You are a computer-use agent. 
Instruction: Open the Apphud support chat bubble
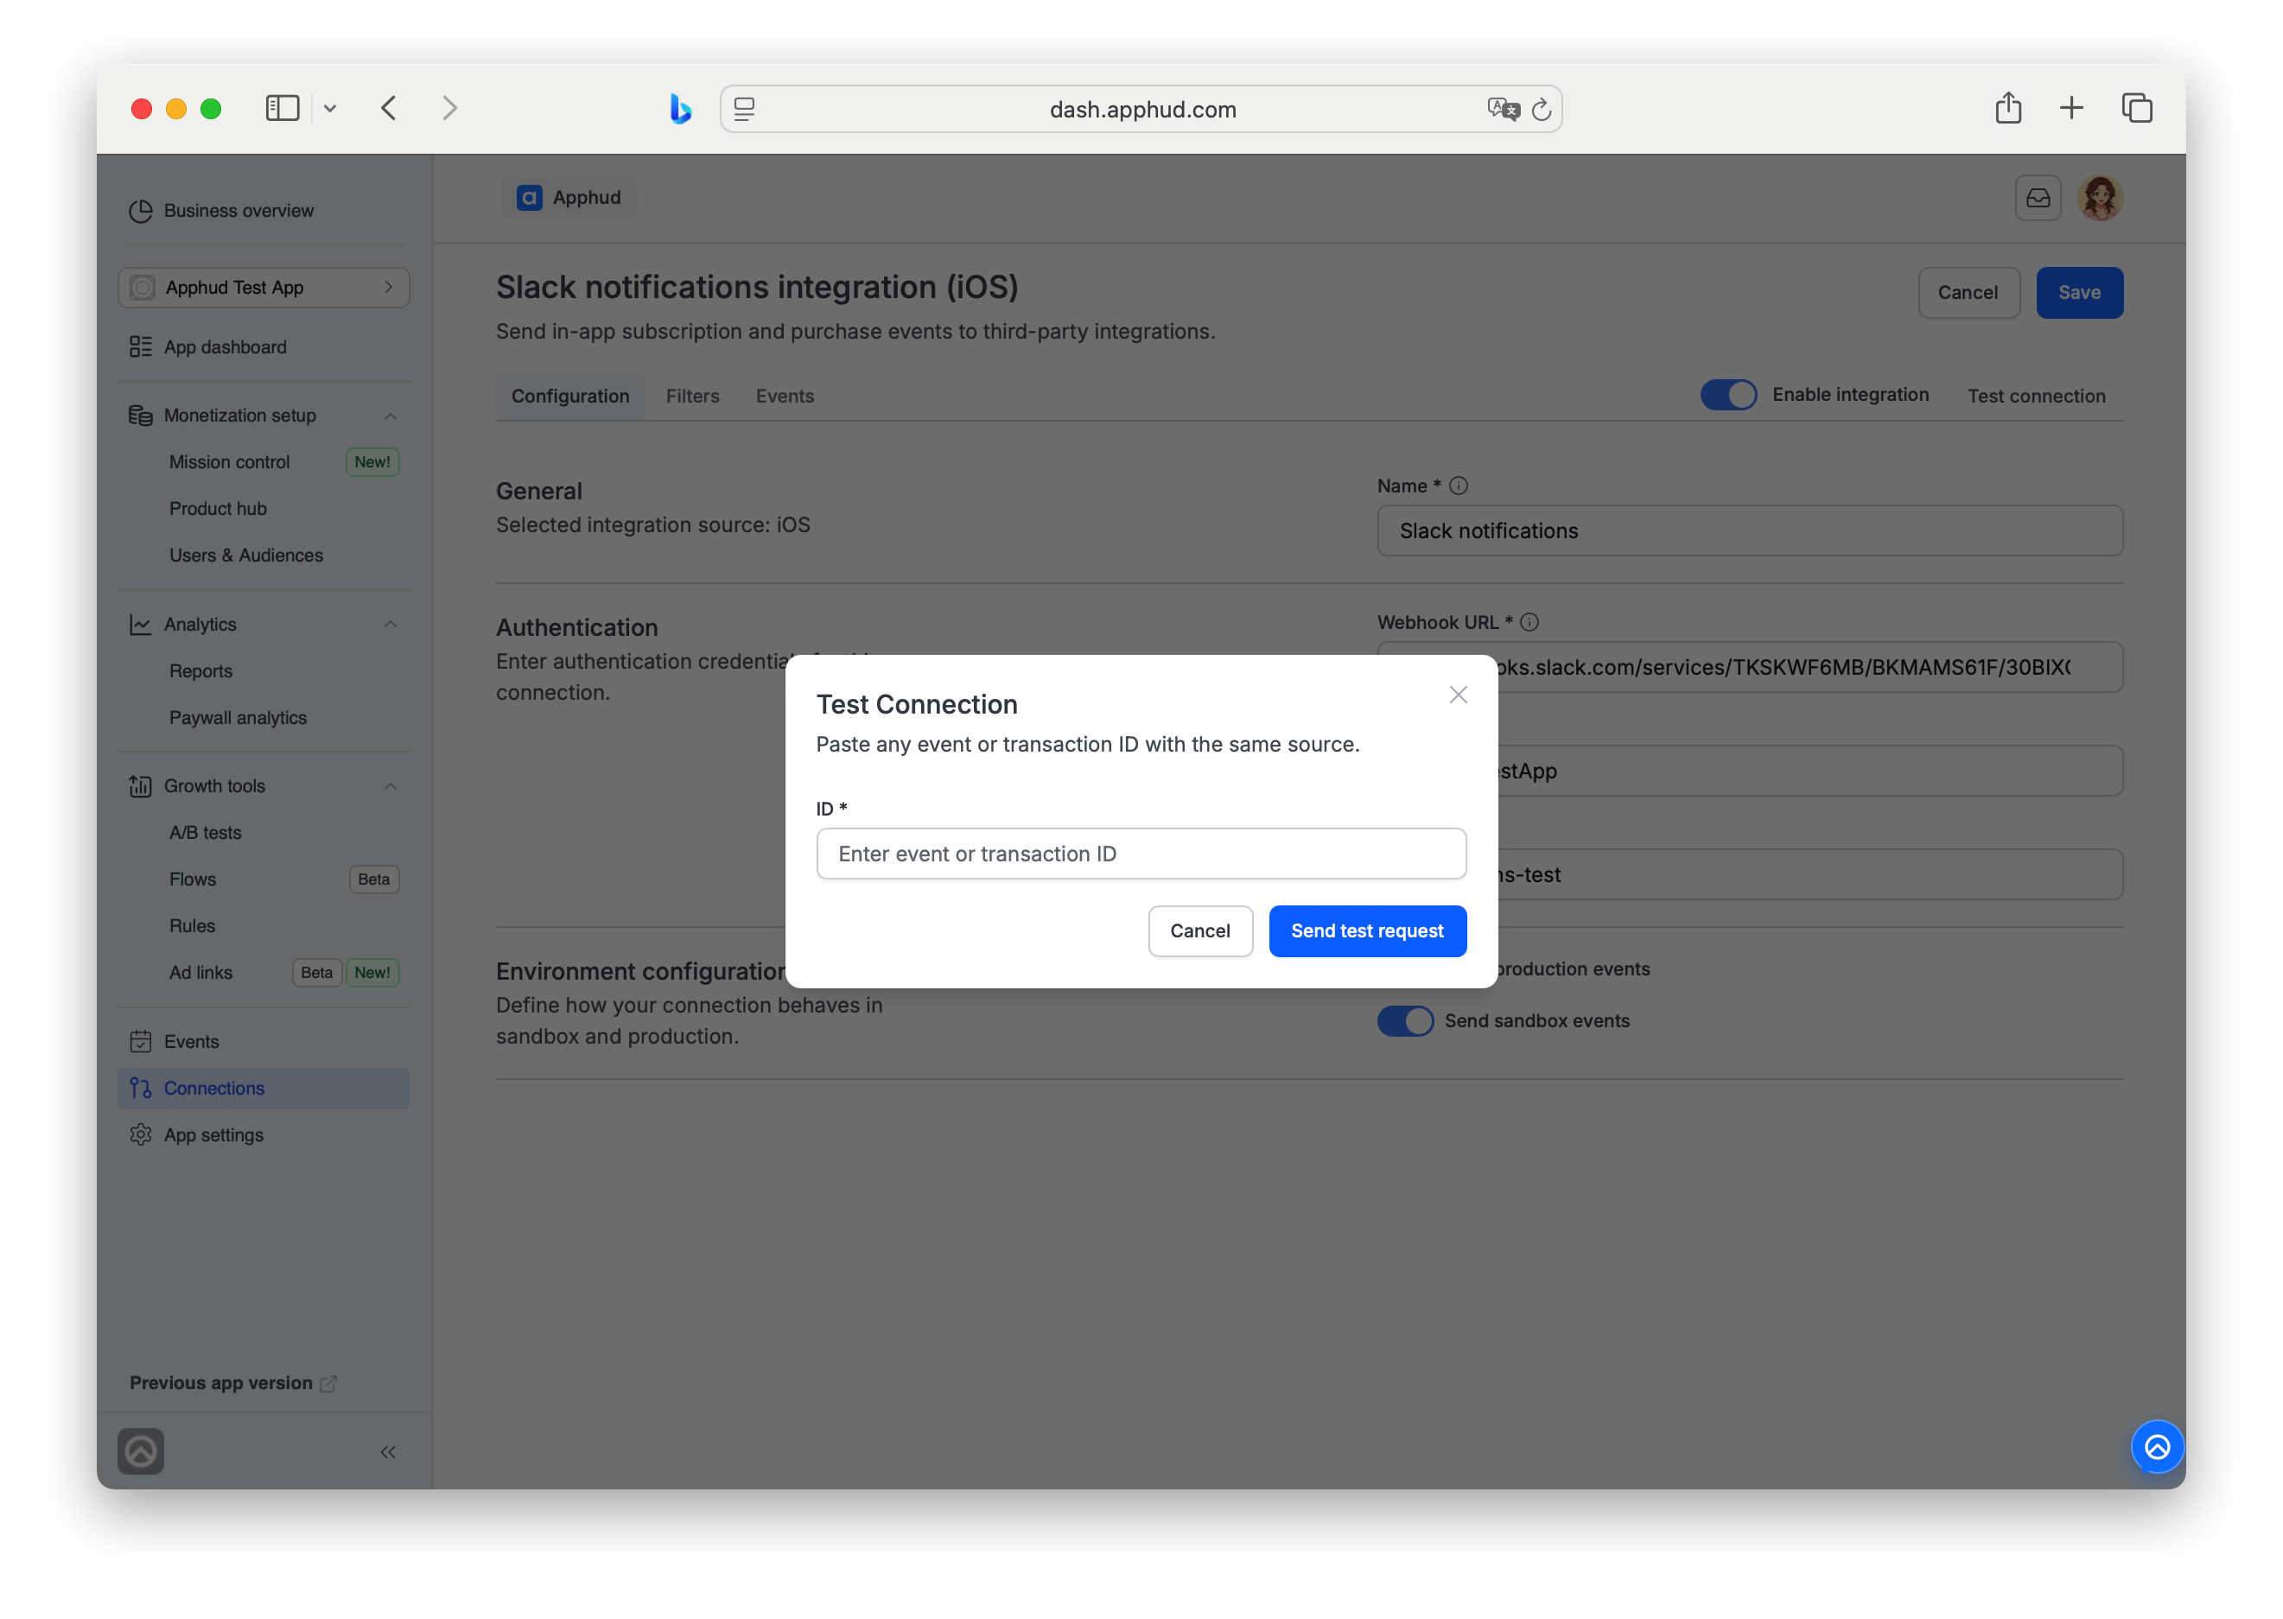[2156, 1446]
